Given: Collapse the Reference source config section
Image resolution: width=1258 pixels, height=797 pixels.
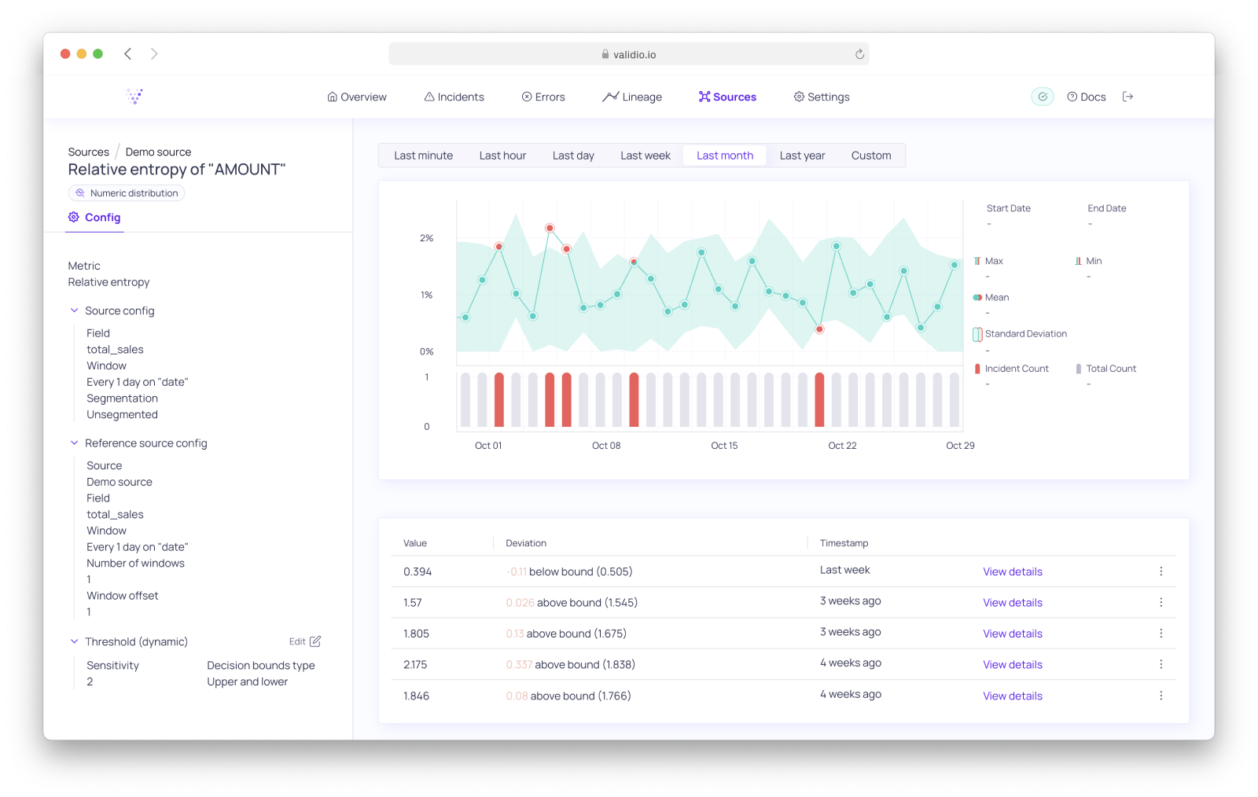Looking at the screenshot, I should point(75,443).
